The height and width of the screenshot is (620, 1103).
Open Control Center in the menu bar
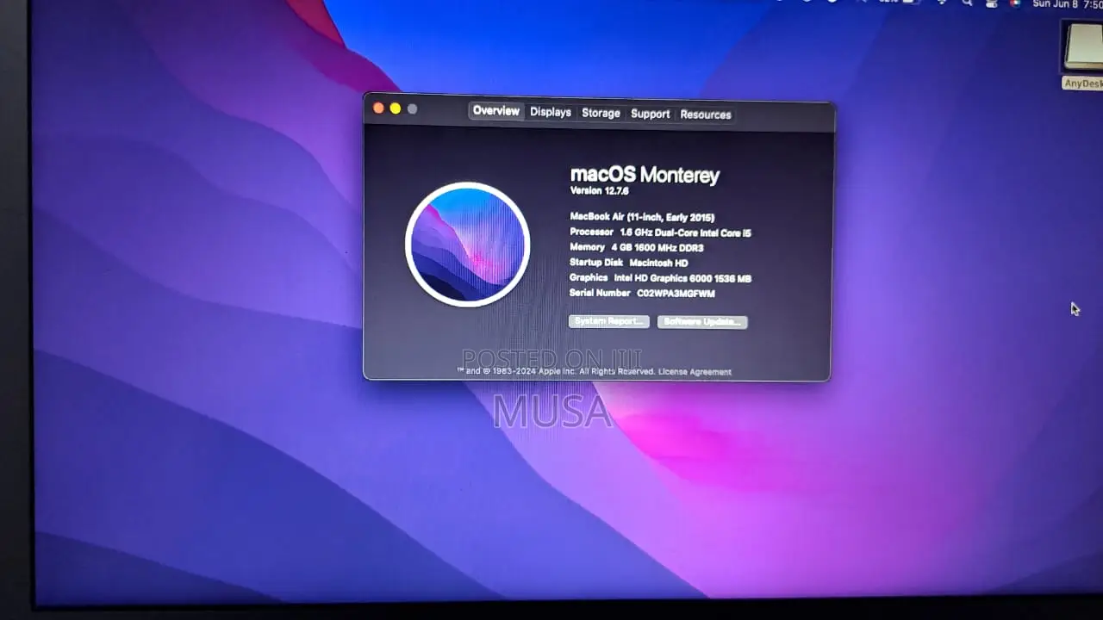991,3
